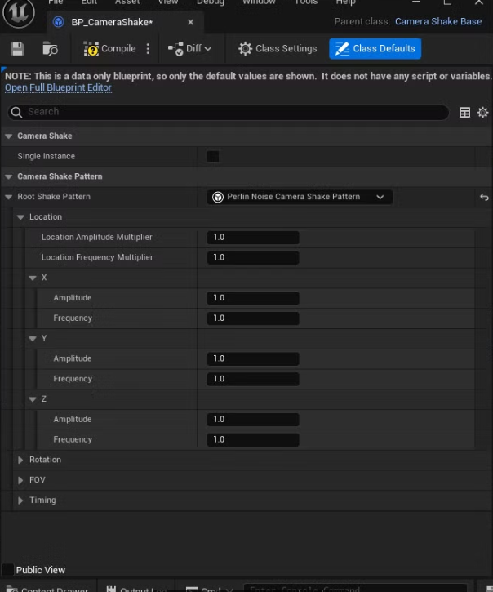Click the Compile button
This screenshot has width=493, height=592.
tap(109, 49)
